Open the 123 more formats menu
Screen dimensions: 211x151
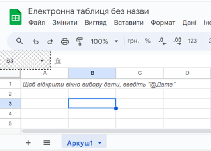192,41
